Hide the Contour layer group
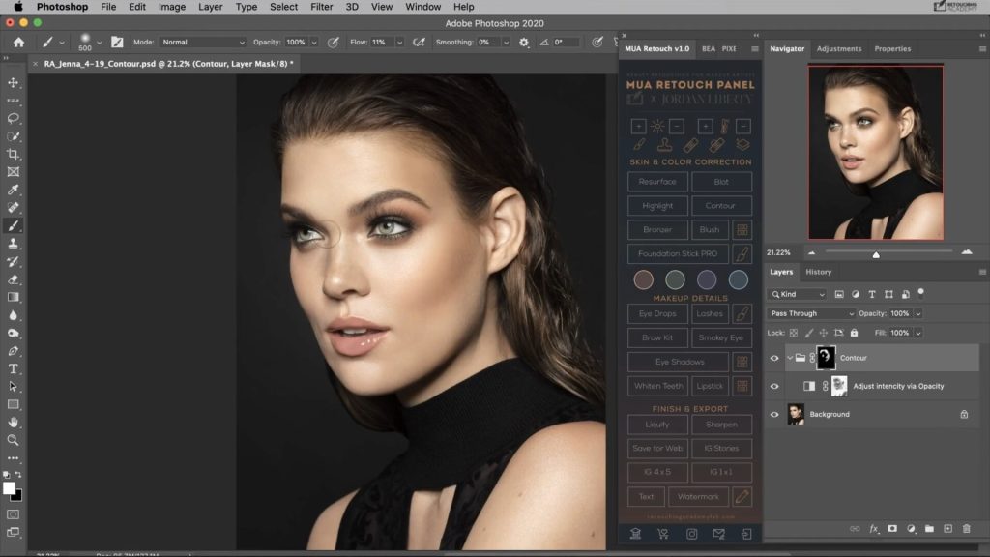Image resolution: width=990 pixels, height=557 pixels. click(774, 357)
